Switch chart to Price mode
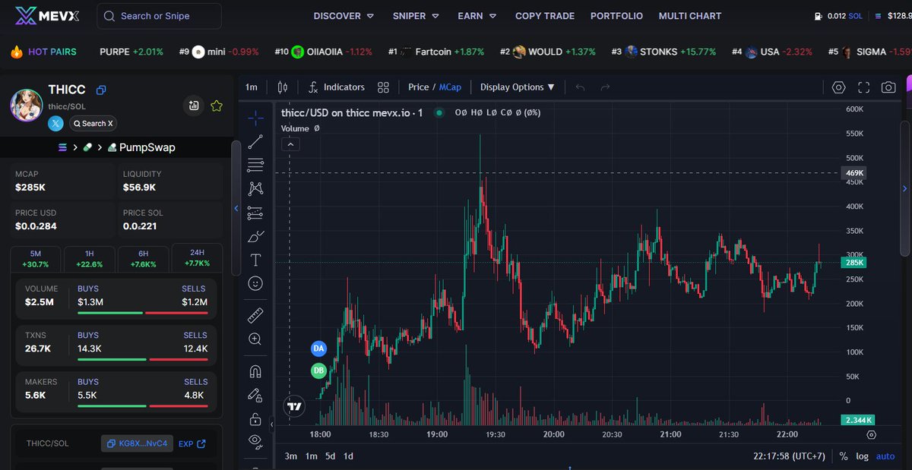 pyautogui.click(x=419, y=87)
